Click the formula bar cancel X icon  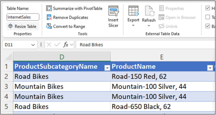pos(50,45)
